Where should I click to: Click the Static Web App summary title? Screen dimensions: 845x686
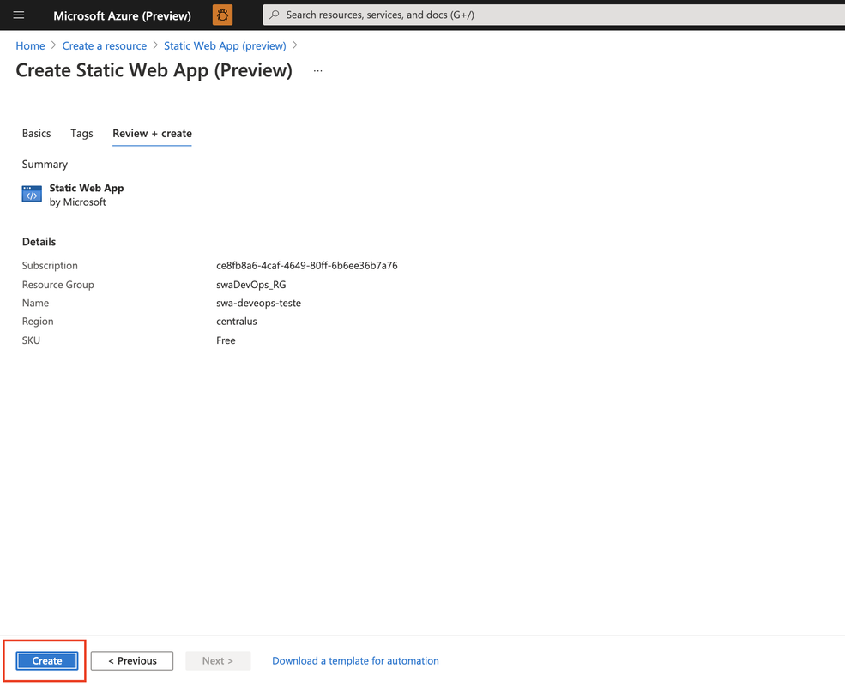87,188
